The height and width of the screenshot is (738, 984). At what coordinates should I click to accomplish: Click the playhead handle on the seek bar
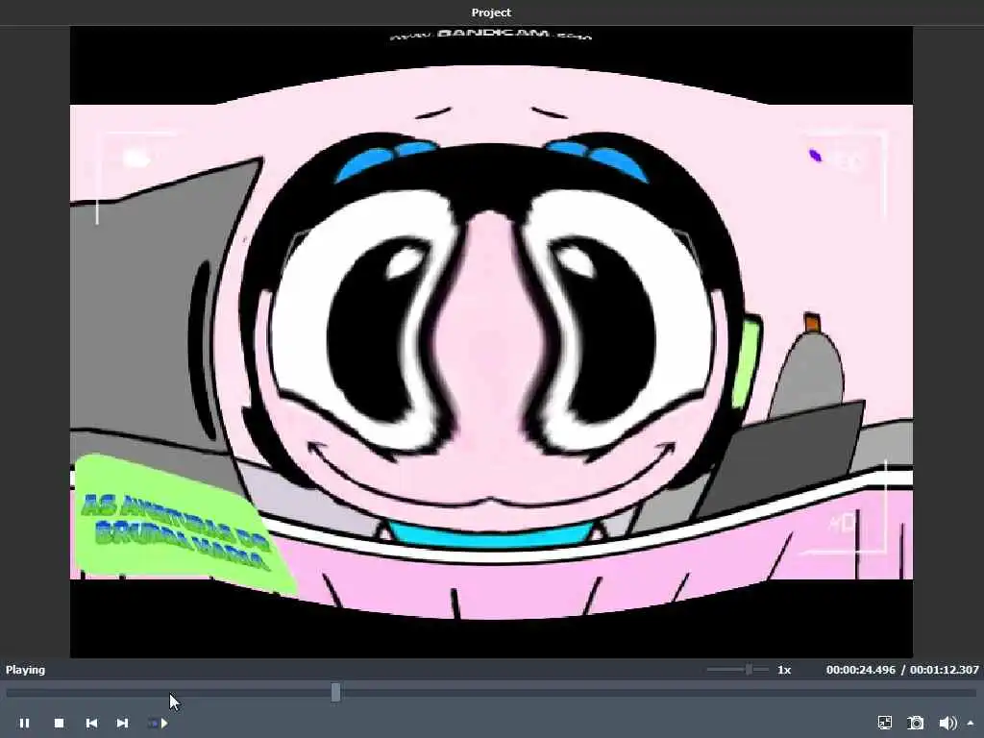pyautogui.click(x=335, y=692)
